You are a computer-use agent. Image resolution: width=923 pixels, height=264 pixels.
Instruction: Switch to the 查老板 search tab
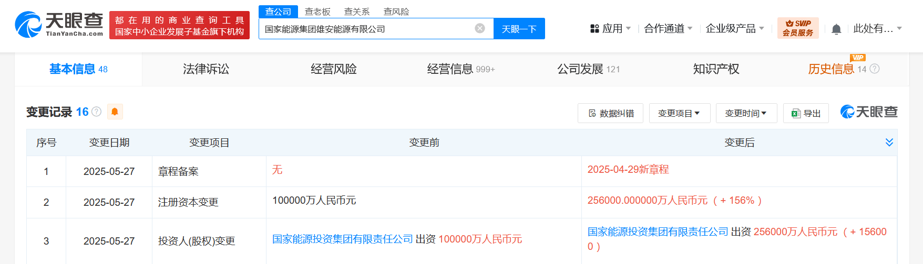click(317, 12)
